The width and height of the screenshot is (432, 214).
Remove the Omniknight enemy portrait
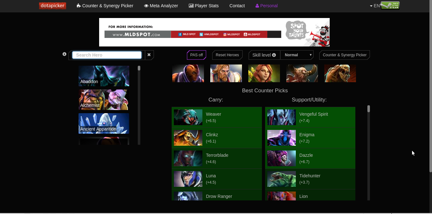pyautogui.click(x=226, y=73)
